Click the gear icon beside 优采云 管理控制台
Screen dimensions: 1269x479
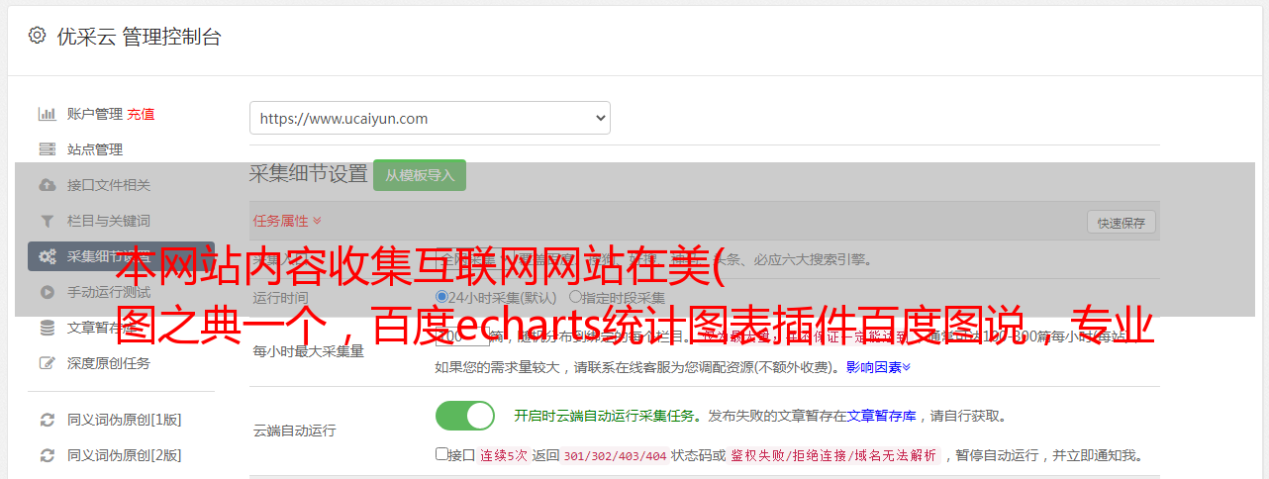[37, 36]
